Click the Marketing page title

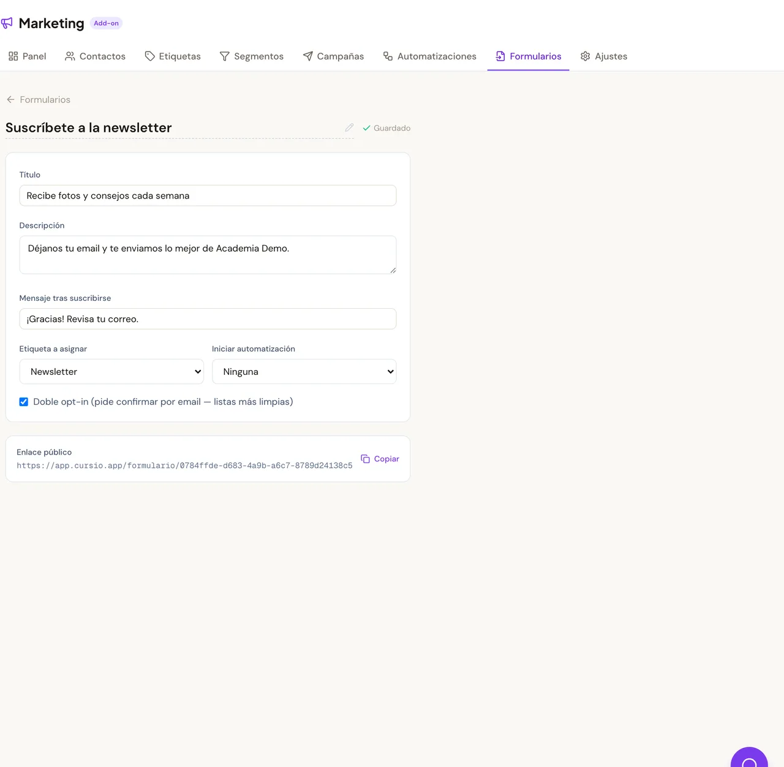coord(51,23)
